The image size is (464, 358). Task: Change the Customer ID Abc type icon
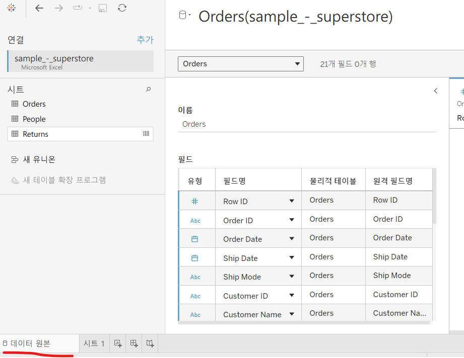pyautogui.click(x=195, y=296)
